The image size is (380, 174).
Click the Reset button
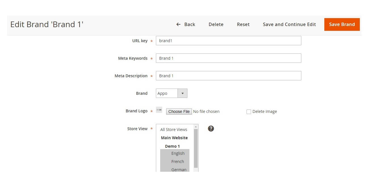pyautogui.click(x=243, y=24)
